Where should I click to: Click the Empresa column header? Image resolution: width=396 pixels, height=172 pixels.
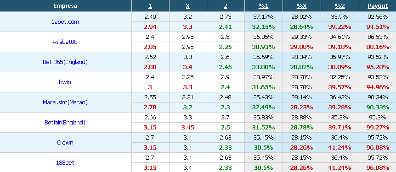pos(65,6)
